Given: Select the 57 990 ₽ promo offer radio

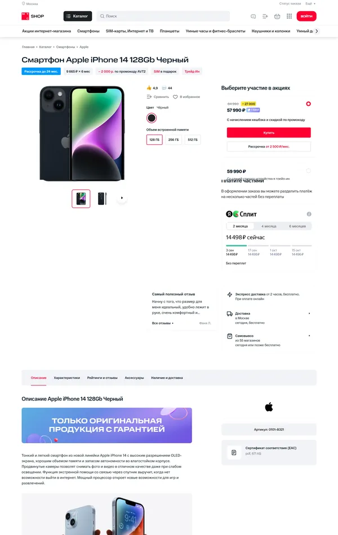Looking at the screenshot, I should (308, 104).
